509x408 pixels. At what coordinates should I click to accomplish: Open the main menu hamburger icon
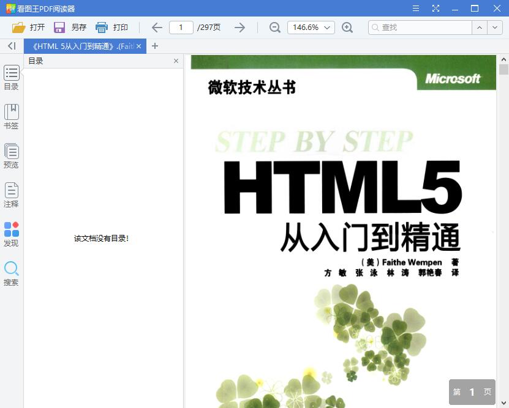click(x=416, y=9)
